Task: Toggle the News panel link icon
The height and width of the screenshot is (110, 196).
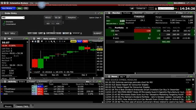Action: 191,76
